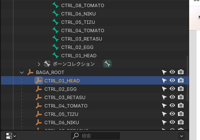The height and width of the screenshot is (140, 200).
Task: Hide CTRL_01_HEAD with its eye icon
Action: [172, 81]
